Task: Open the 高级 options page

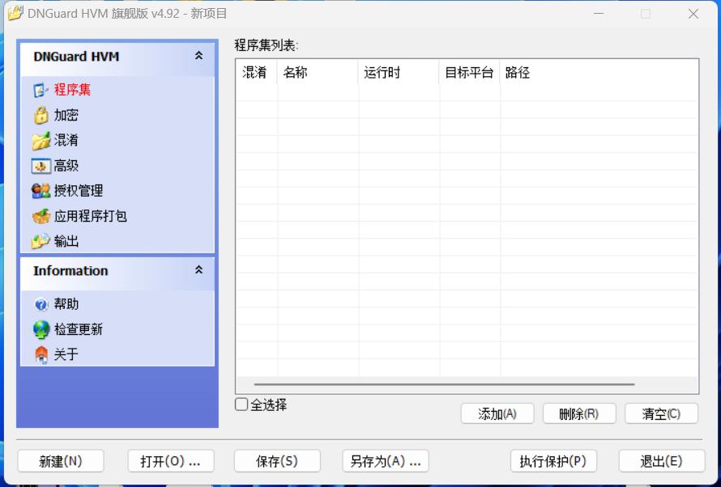Action: (66, 166)
